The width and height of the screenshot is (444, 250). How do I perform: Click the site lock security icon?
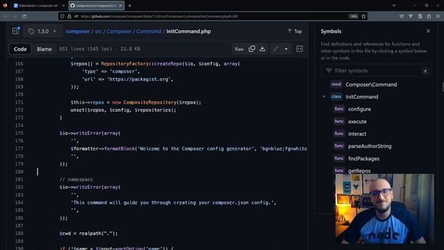(69, 17)
